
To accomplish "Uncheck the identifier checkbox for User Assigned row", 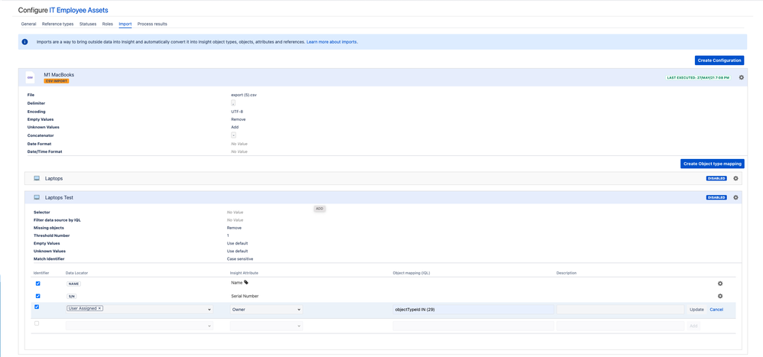I will point(37,307).
